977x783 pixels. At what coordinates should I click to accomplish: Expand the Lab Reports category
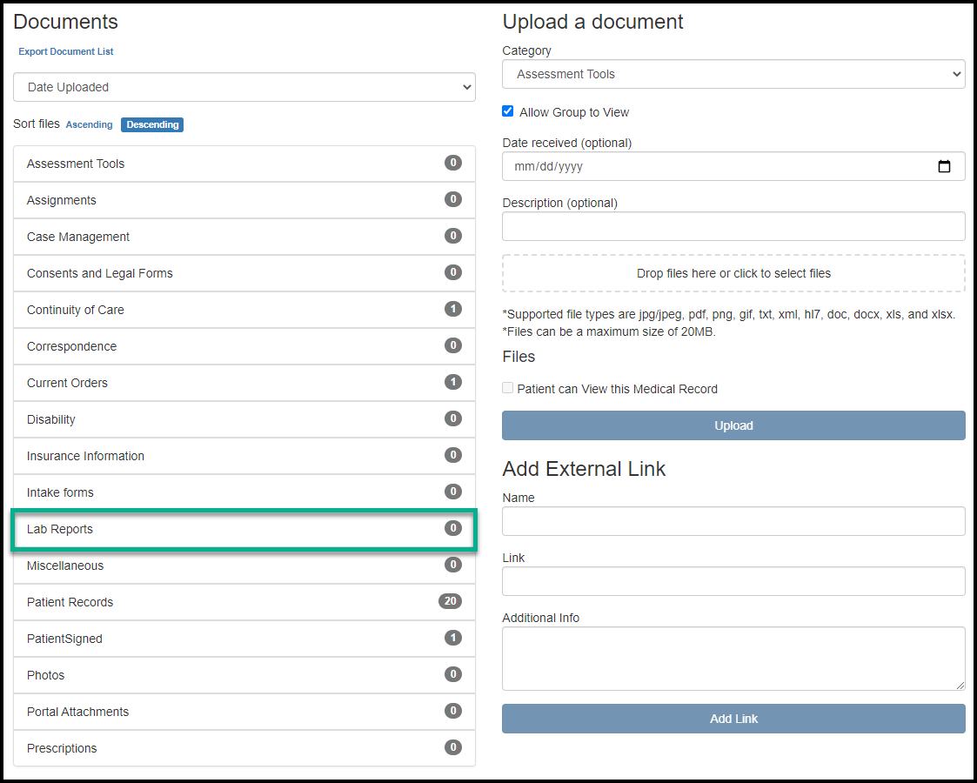click(x=244, y=529)
